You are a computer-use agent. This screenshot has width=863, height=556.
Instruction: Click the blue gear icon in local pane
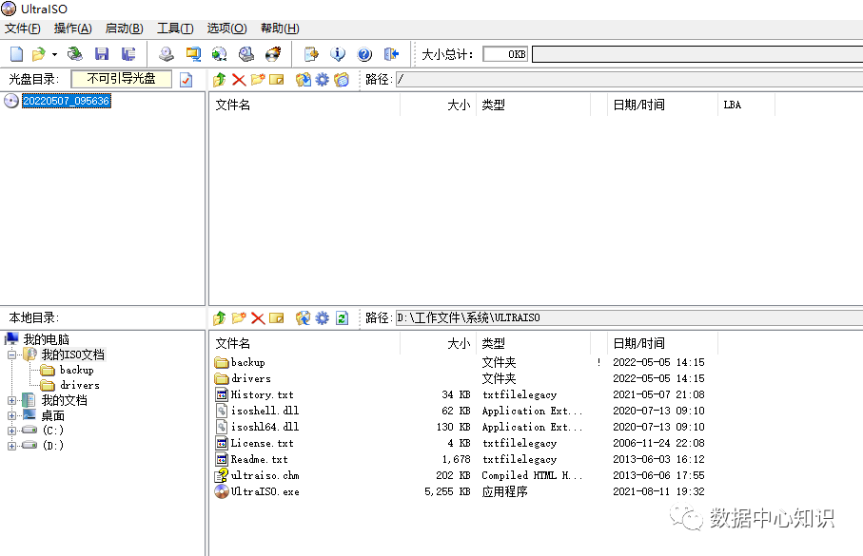[x=322, y=317]
